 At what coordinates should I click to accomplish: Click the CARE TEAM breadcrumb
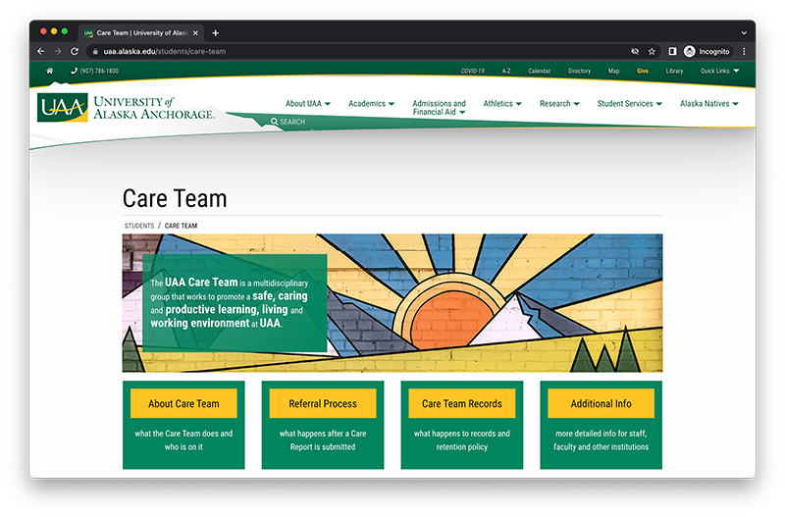click(181, 226)
